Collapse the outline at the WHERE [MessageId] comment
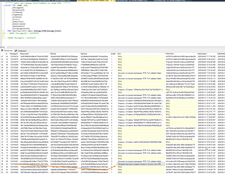Viewport: 225px width, 174px height. click(4, 33)
